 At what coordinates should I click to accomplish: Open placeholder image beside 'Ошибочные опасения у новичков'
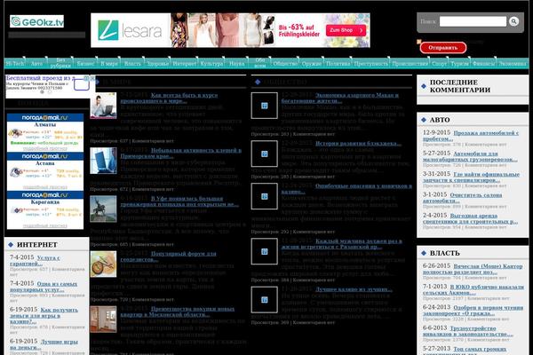click(265, 196)
